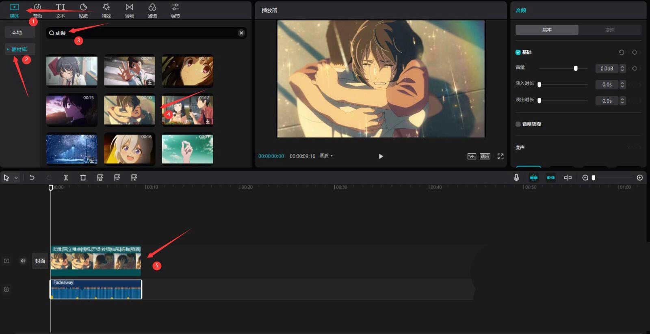Add keyframe for 音量 volume
The width and height of the screenshot is (650, 334).
click(x=635, y=68)
